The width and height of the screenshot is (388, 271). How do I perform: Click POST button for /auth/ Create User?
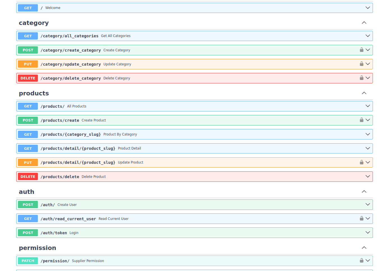tap(28, 205)
